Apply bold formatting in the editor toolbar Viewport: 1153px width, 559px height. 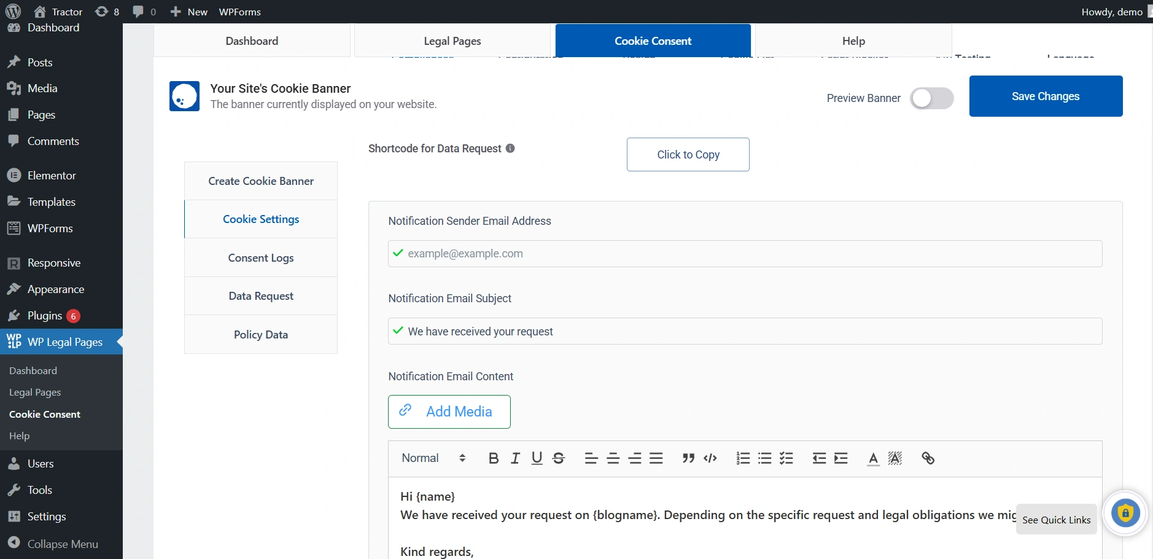[x=493, y=458]
